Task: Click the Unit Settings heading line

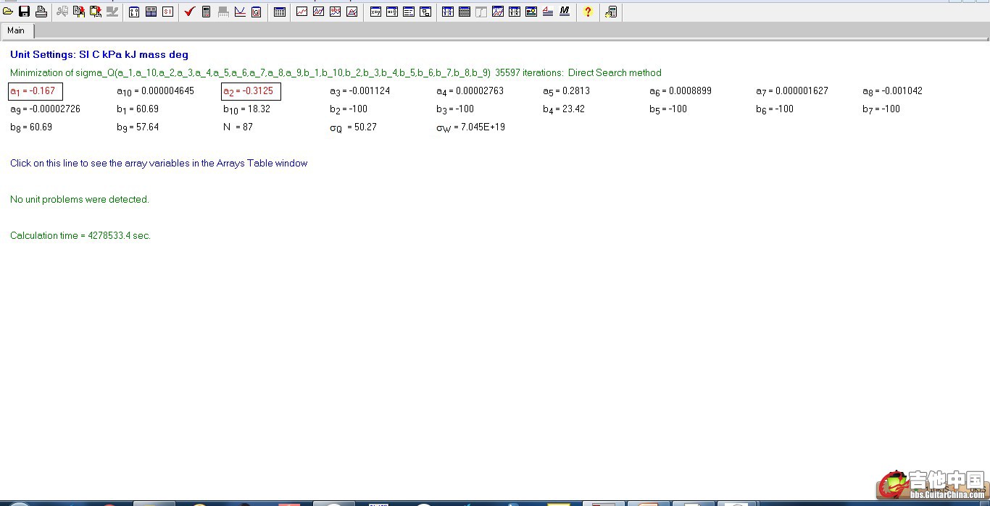Action: (x=99, y=54)
